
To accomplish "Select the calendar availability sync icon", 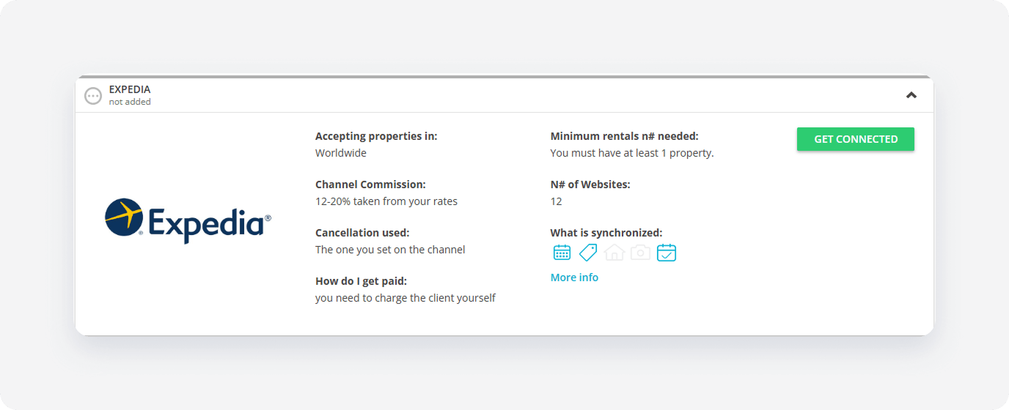I will [x=562, y=253].
